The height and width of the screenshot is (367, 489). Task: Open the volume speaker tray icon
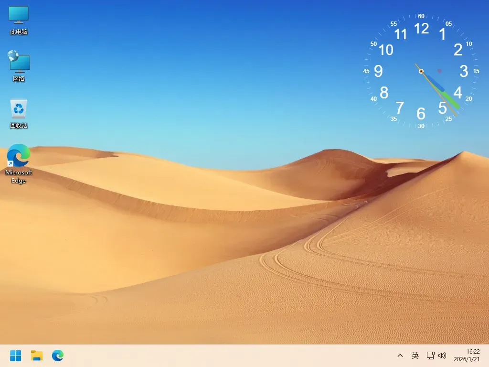[x=442, y=356]
